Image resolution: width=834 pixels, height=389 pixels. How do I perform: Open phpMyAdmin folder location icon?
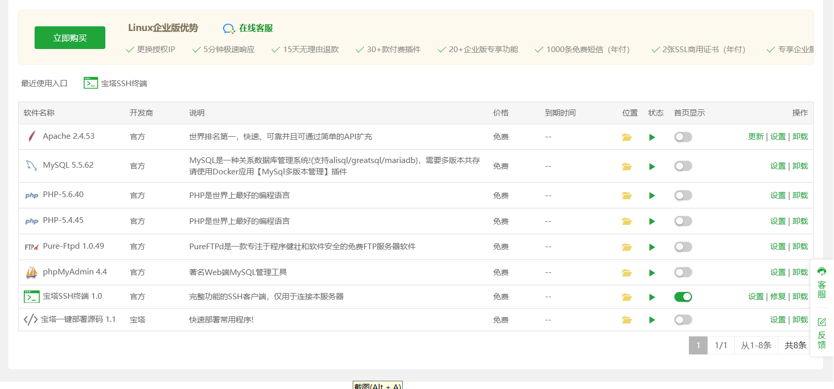coord(627,273)
